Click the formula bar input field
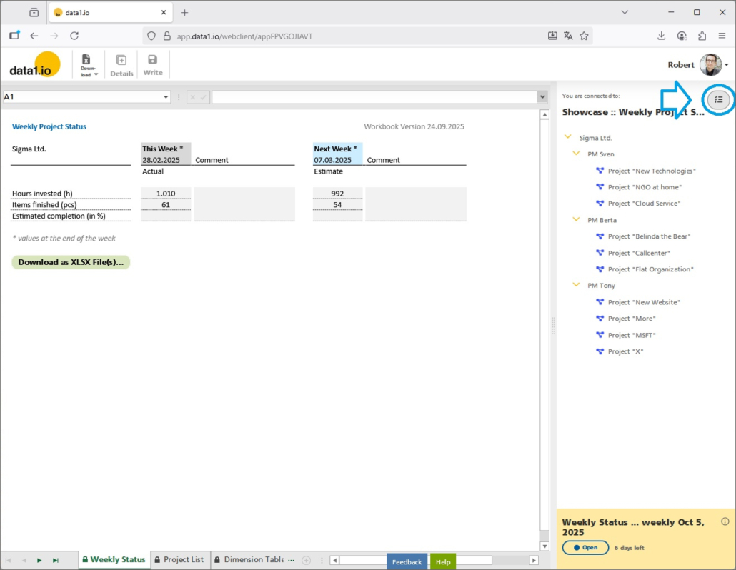The width and height of the screenshot is (736, 570). [374, 97]
